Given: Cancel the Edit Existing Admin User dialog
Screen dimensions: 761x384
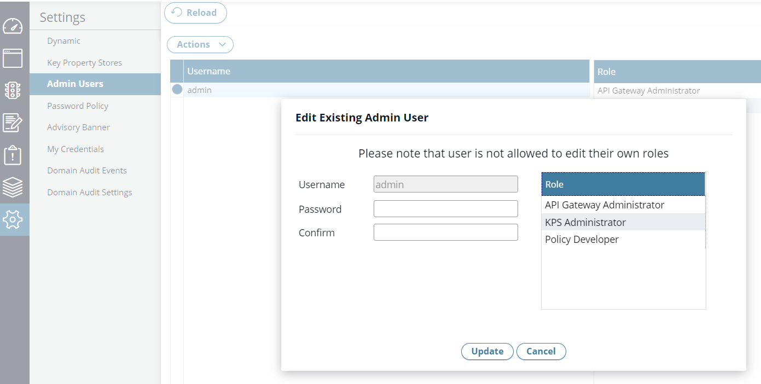Looking at the screenshot, I should [x=541, y=351].
